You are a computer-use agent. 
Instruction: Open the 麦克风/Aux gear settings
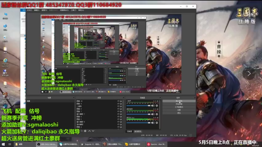(x=157, y=123)
